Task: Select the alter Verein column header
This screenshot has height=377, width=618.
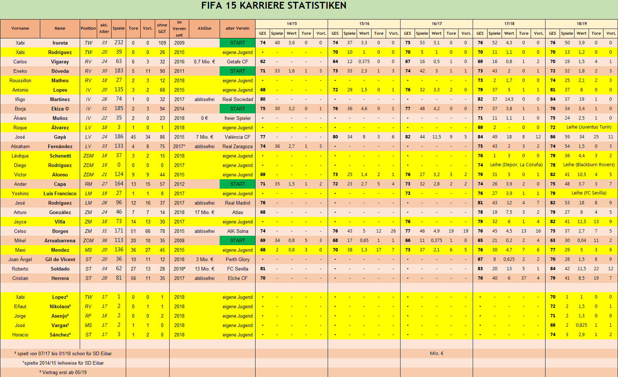Action: point(237,28)
